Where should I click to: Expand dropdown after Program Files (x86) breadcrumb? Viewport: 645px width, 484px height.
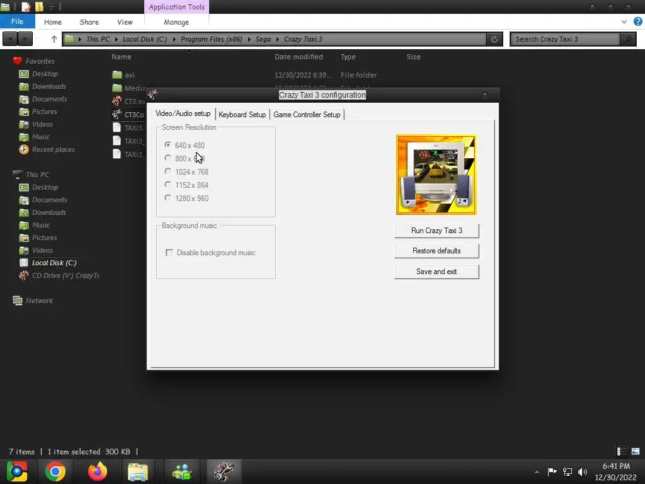[x=249, y=39]
